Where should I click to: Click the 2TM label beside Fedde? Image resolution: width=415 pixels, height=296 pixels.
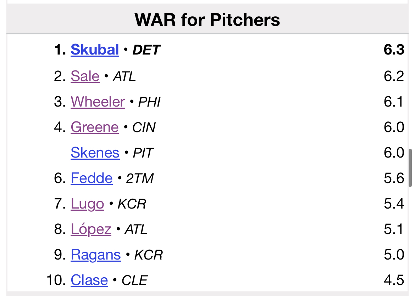pyautogui.click(x=140, y=178)
